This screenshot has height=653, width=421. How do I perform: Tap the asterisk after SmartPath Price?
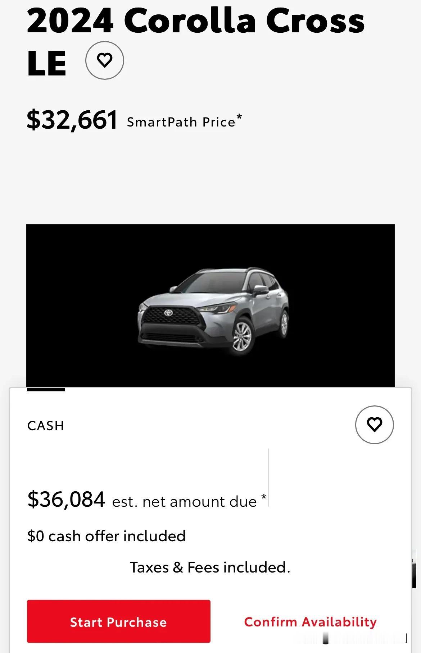pyautogui.click(x=239, y=118)
